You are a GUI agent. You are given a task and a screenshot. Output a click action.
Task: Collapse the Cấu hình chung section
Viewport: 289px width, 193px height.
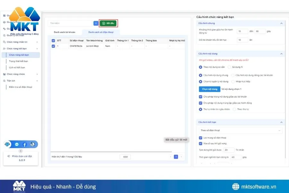[281, 23]
